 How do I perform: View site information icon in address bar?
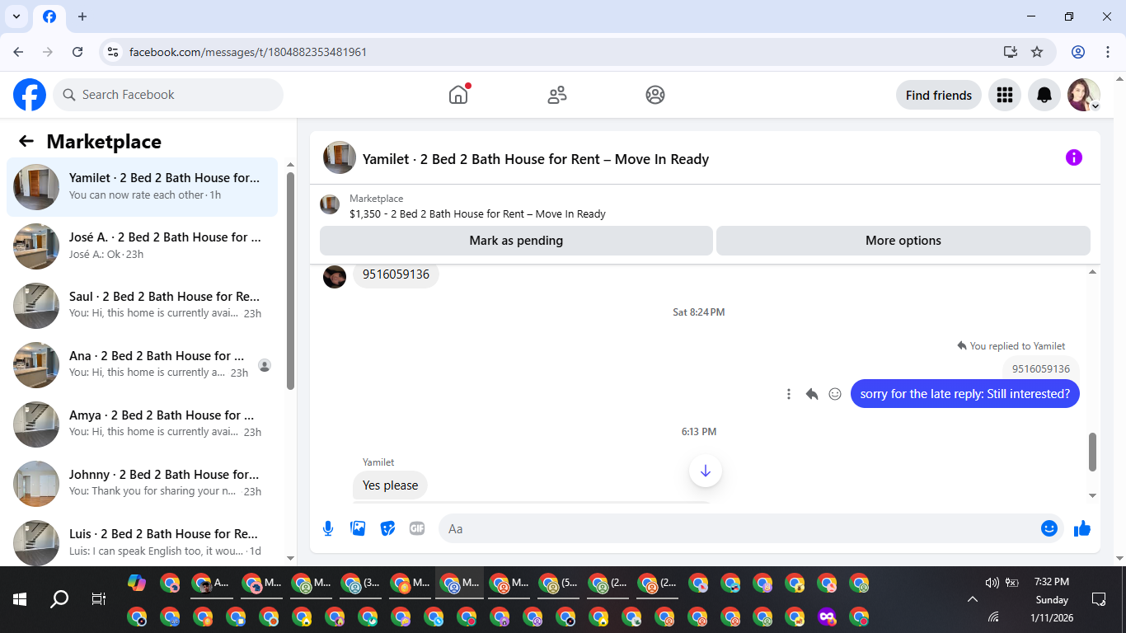coord(113,52)
